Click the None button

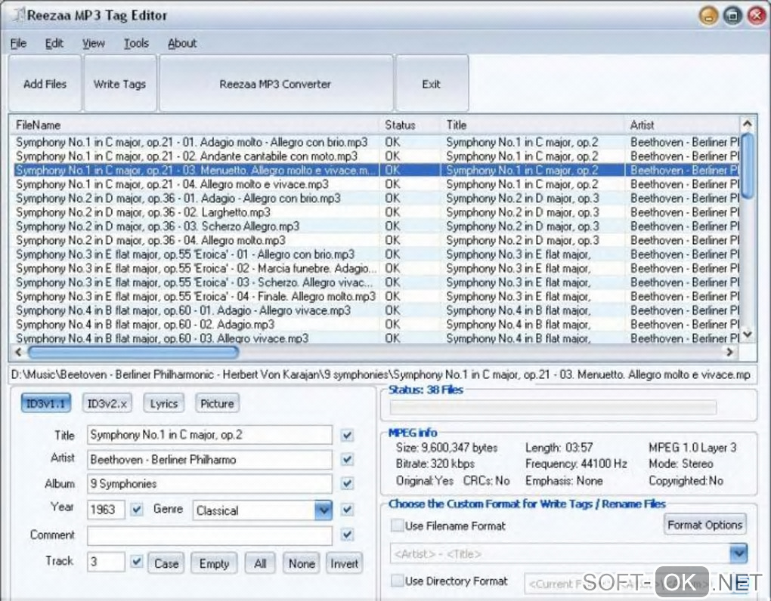click(x=302, y=563)
